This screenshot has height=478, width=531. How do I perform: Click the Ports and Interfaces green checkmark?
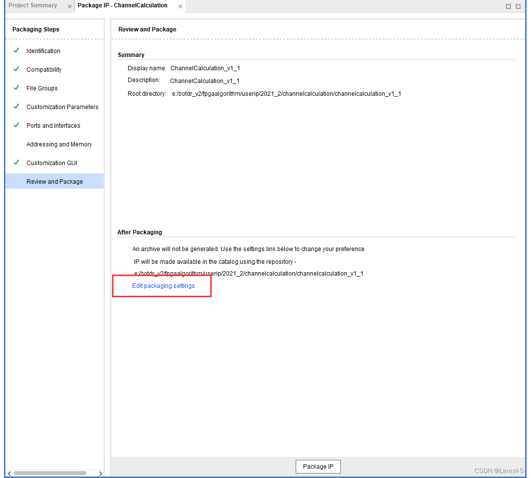coord(16,125)
